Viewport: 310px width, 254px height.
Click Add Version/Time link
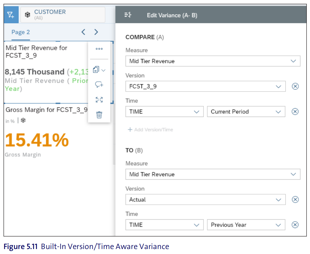[150, 129]
